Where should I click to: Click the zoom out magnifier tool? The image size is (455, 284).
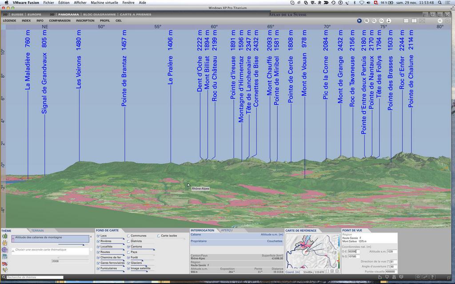(374, 21)
